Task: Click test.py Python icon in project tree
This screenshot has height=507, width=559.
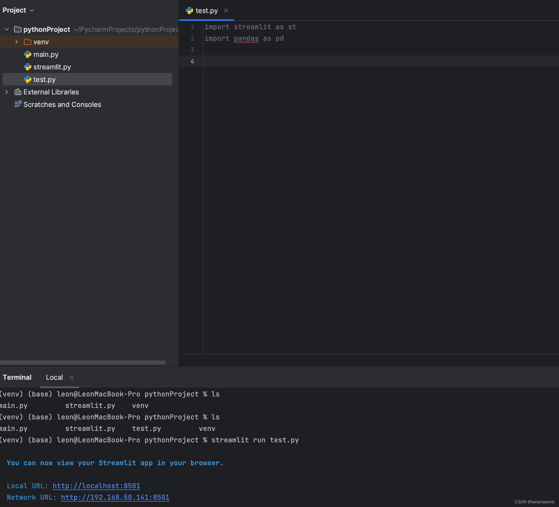Action: [27, 80]
